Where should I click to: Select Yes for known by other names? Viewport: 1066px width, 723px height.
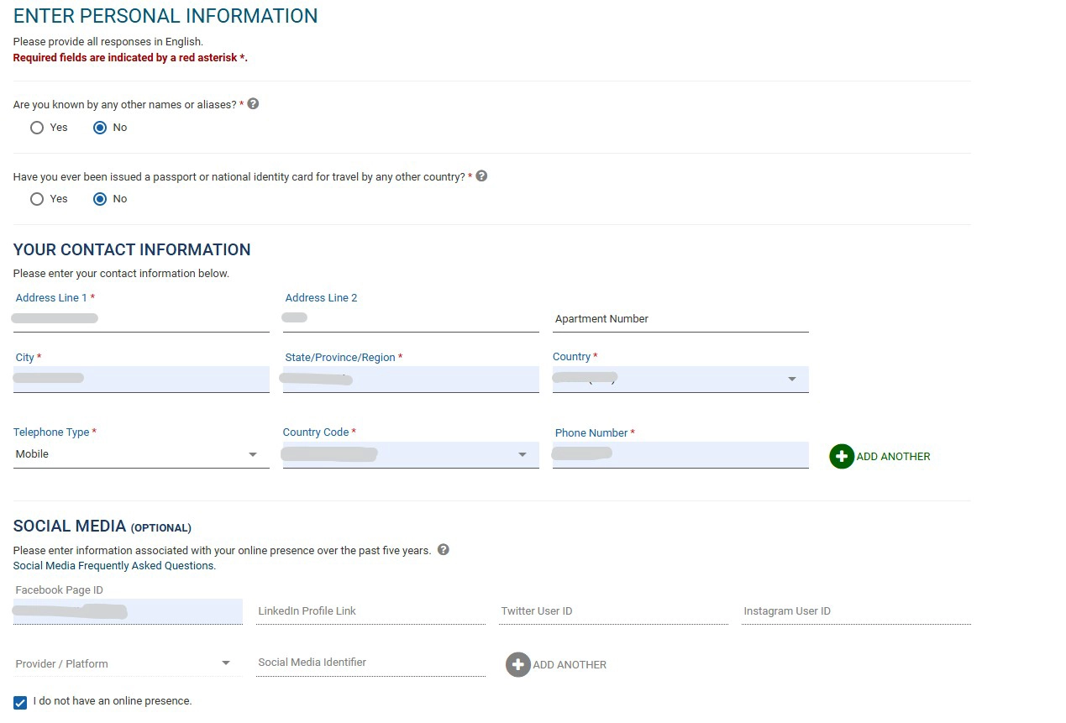[x=36, y=127]
